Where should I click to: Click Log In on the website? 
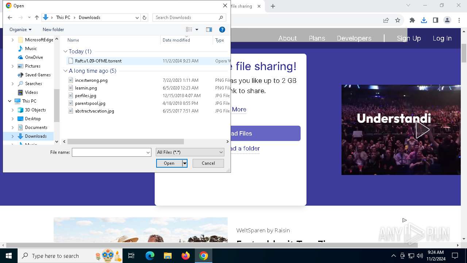(x=442, y=38)
